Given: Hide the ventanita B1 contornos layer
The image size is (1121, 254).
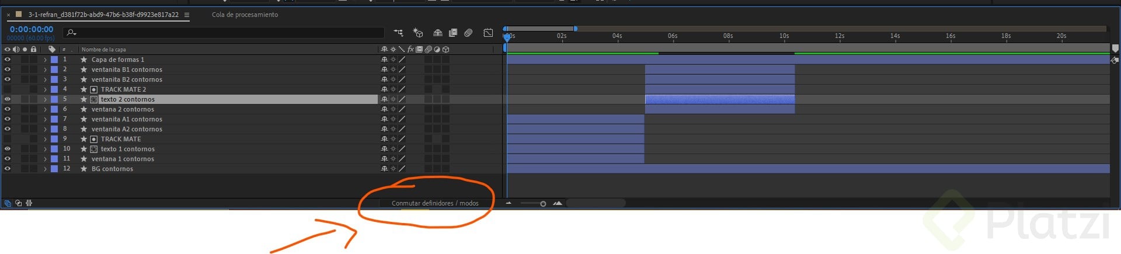Looking at the screenshot, I should pyautogui.click(x=8, y=69).
